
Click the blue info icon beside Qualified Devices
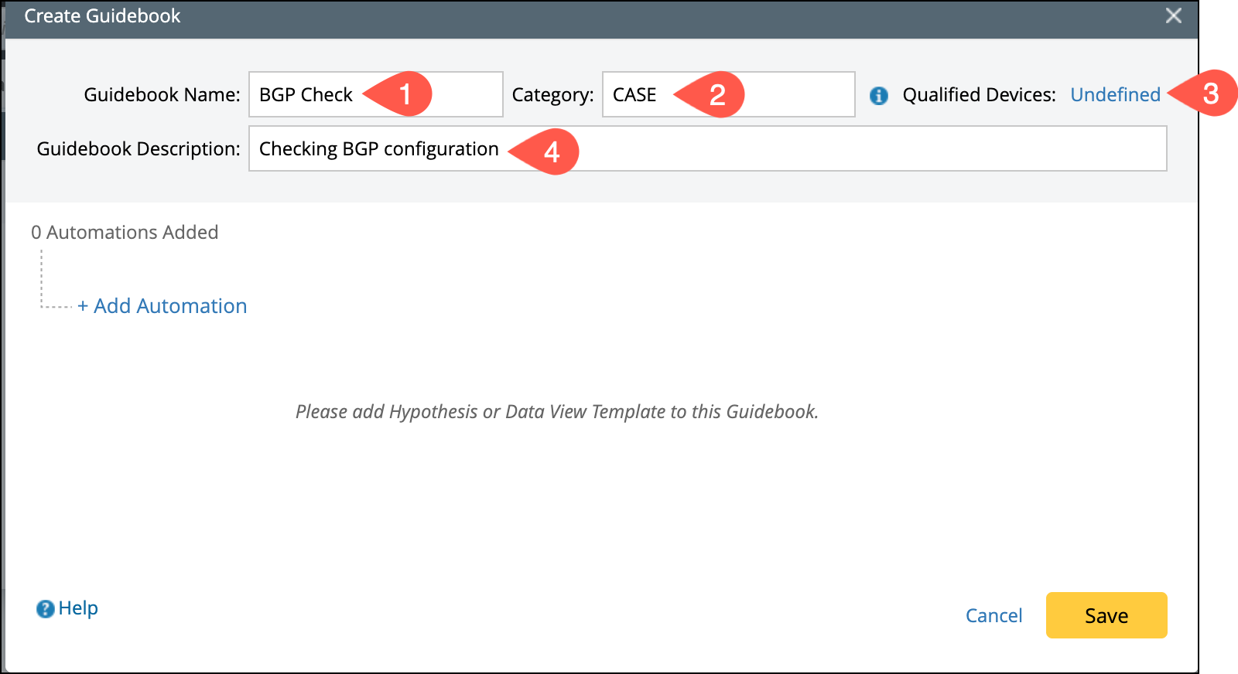point(878,95)
